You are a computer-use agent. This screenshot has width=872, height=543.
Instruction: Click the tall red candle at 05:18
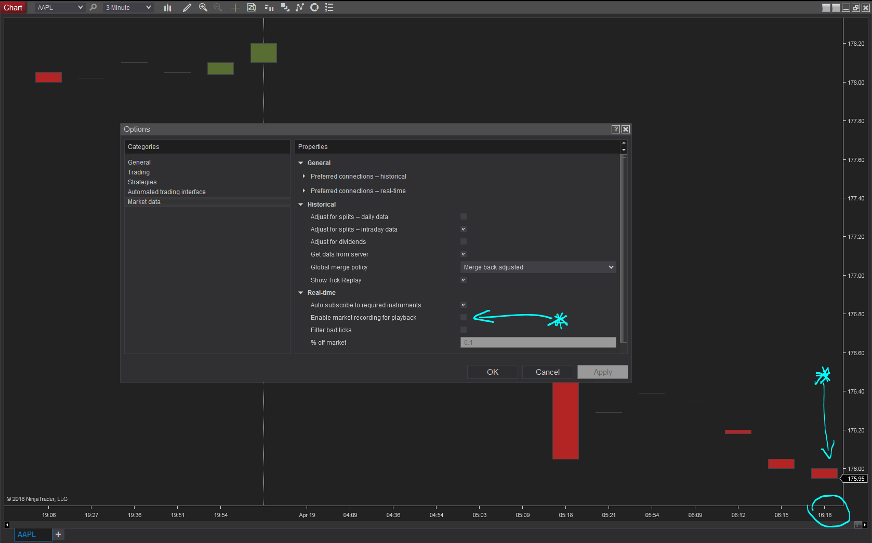pos(565,421)
